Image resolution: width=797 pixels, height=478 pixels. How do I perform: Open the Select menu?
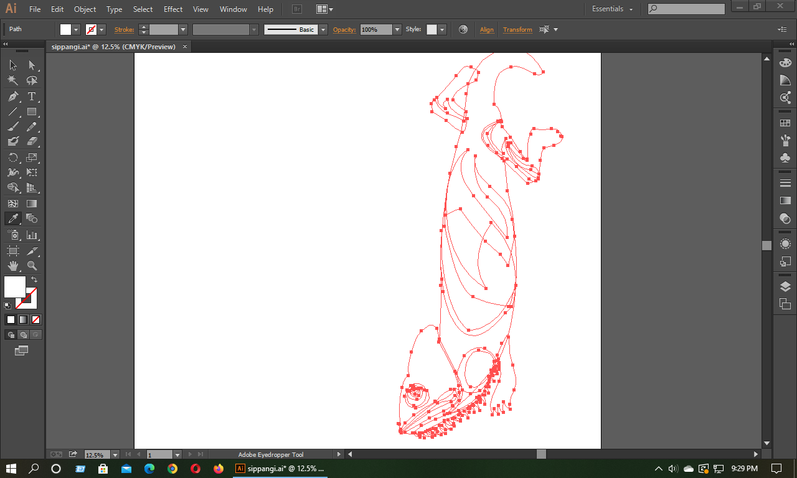click(x=143, y=9)
